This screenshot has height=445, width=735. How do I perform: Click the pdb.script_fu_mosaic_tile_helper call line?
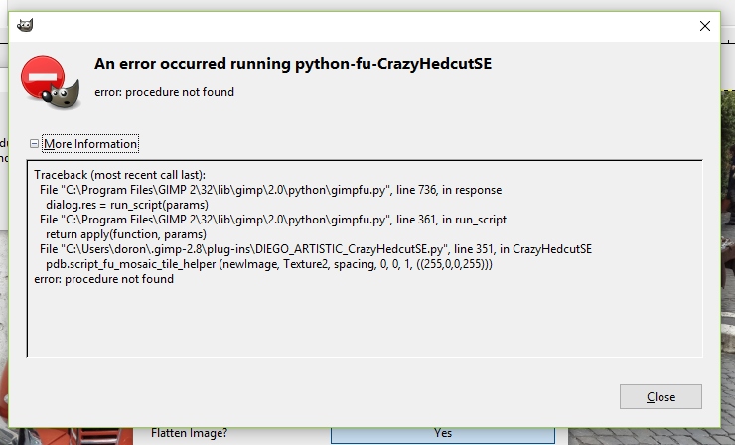point(269,264)
